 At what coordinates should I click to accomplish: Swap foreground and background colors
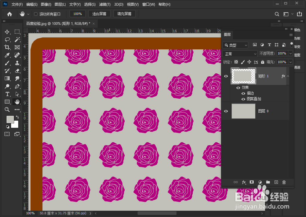[17, 117]
